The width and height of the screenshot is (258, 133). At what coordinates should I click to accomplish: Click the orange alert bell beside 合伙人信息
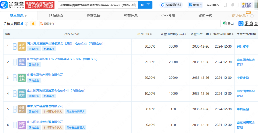click(33, 24)
